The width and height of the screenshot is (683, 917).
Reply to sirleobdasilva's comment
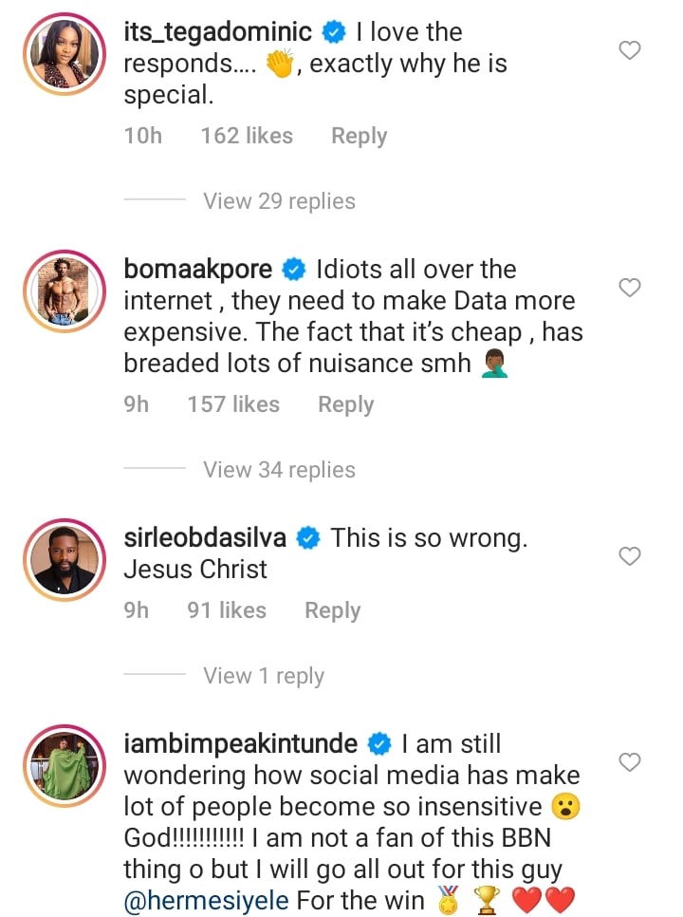(332, 610)
